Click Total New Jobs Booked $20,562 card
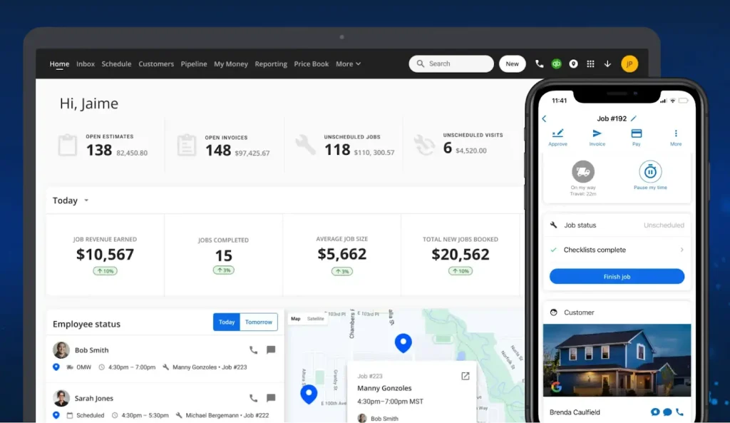 (x=460, y=255)
